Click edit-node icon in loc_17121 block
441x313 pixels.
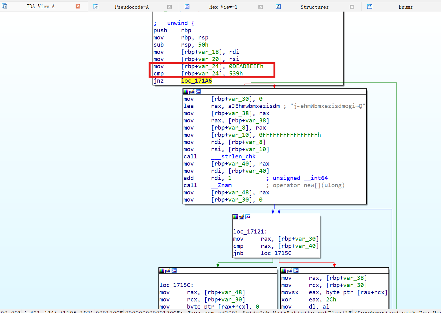[x=242, y=217]
